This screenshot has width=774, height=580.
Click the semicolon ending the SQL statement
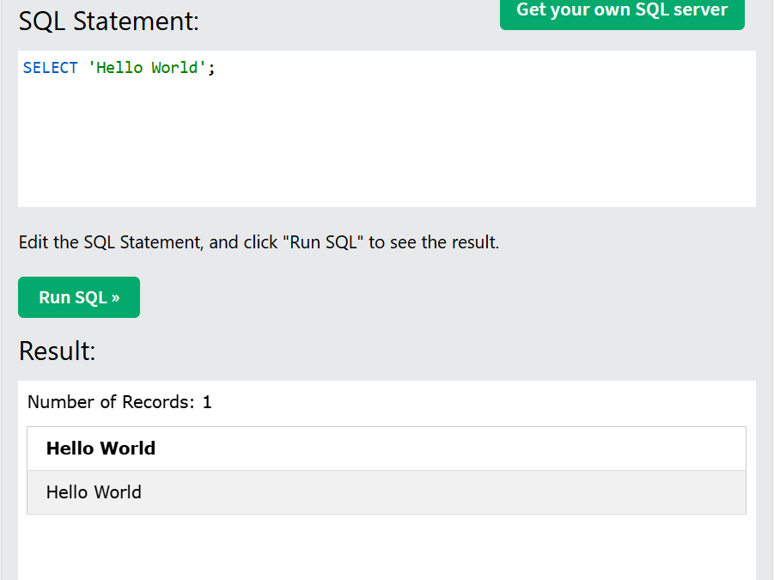(x=211, y=68)
